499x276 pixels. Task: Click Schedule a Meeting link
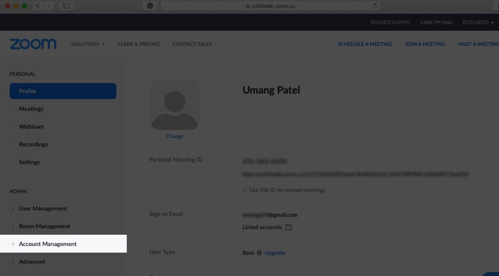(365, 44)
